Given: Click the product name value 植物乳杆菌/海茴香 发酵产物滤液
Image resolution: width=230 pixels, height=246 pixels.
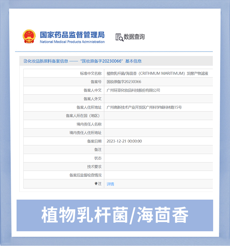Looking at the screenshot, I should tap(157, 73).
